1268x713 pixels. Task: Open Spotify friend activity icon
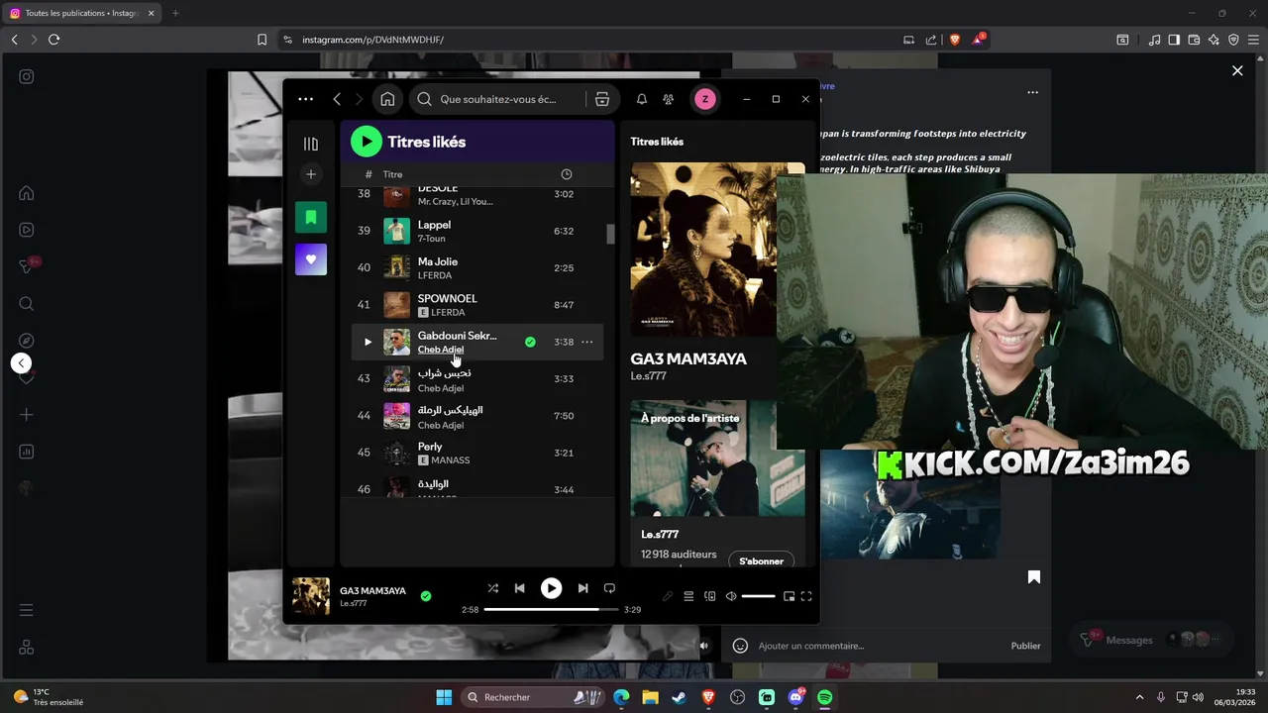point(669,99)
